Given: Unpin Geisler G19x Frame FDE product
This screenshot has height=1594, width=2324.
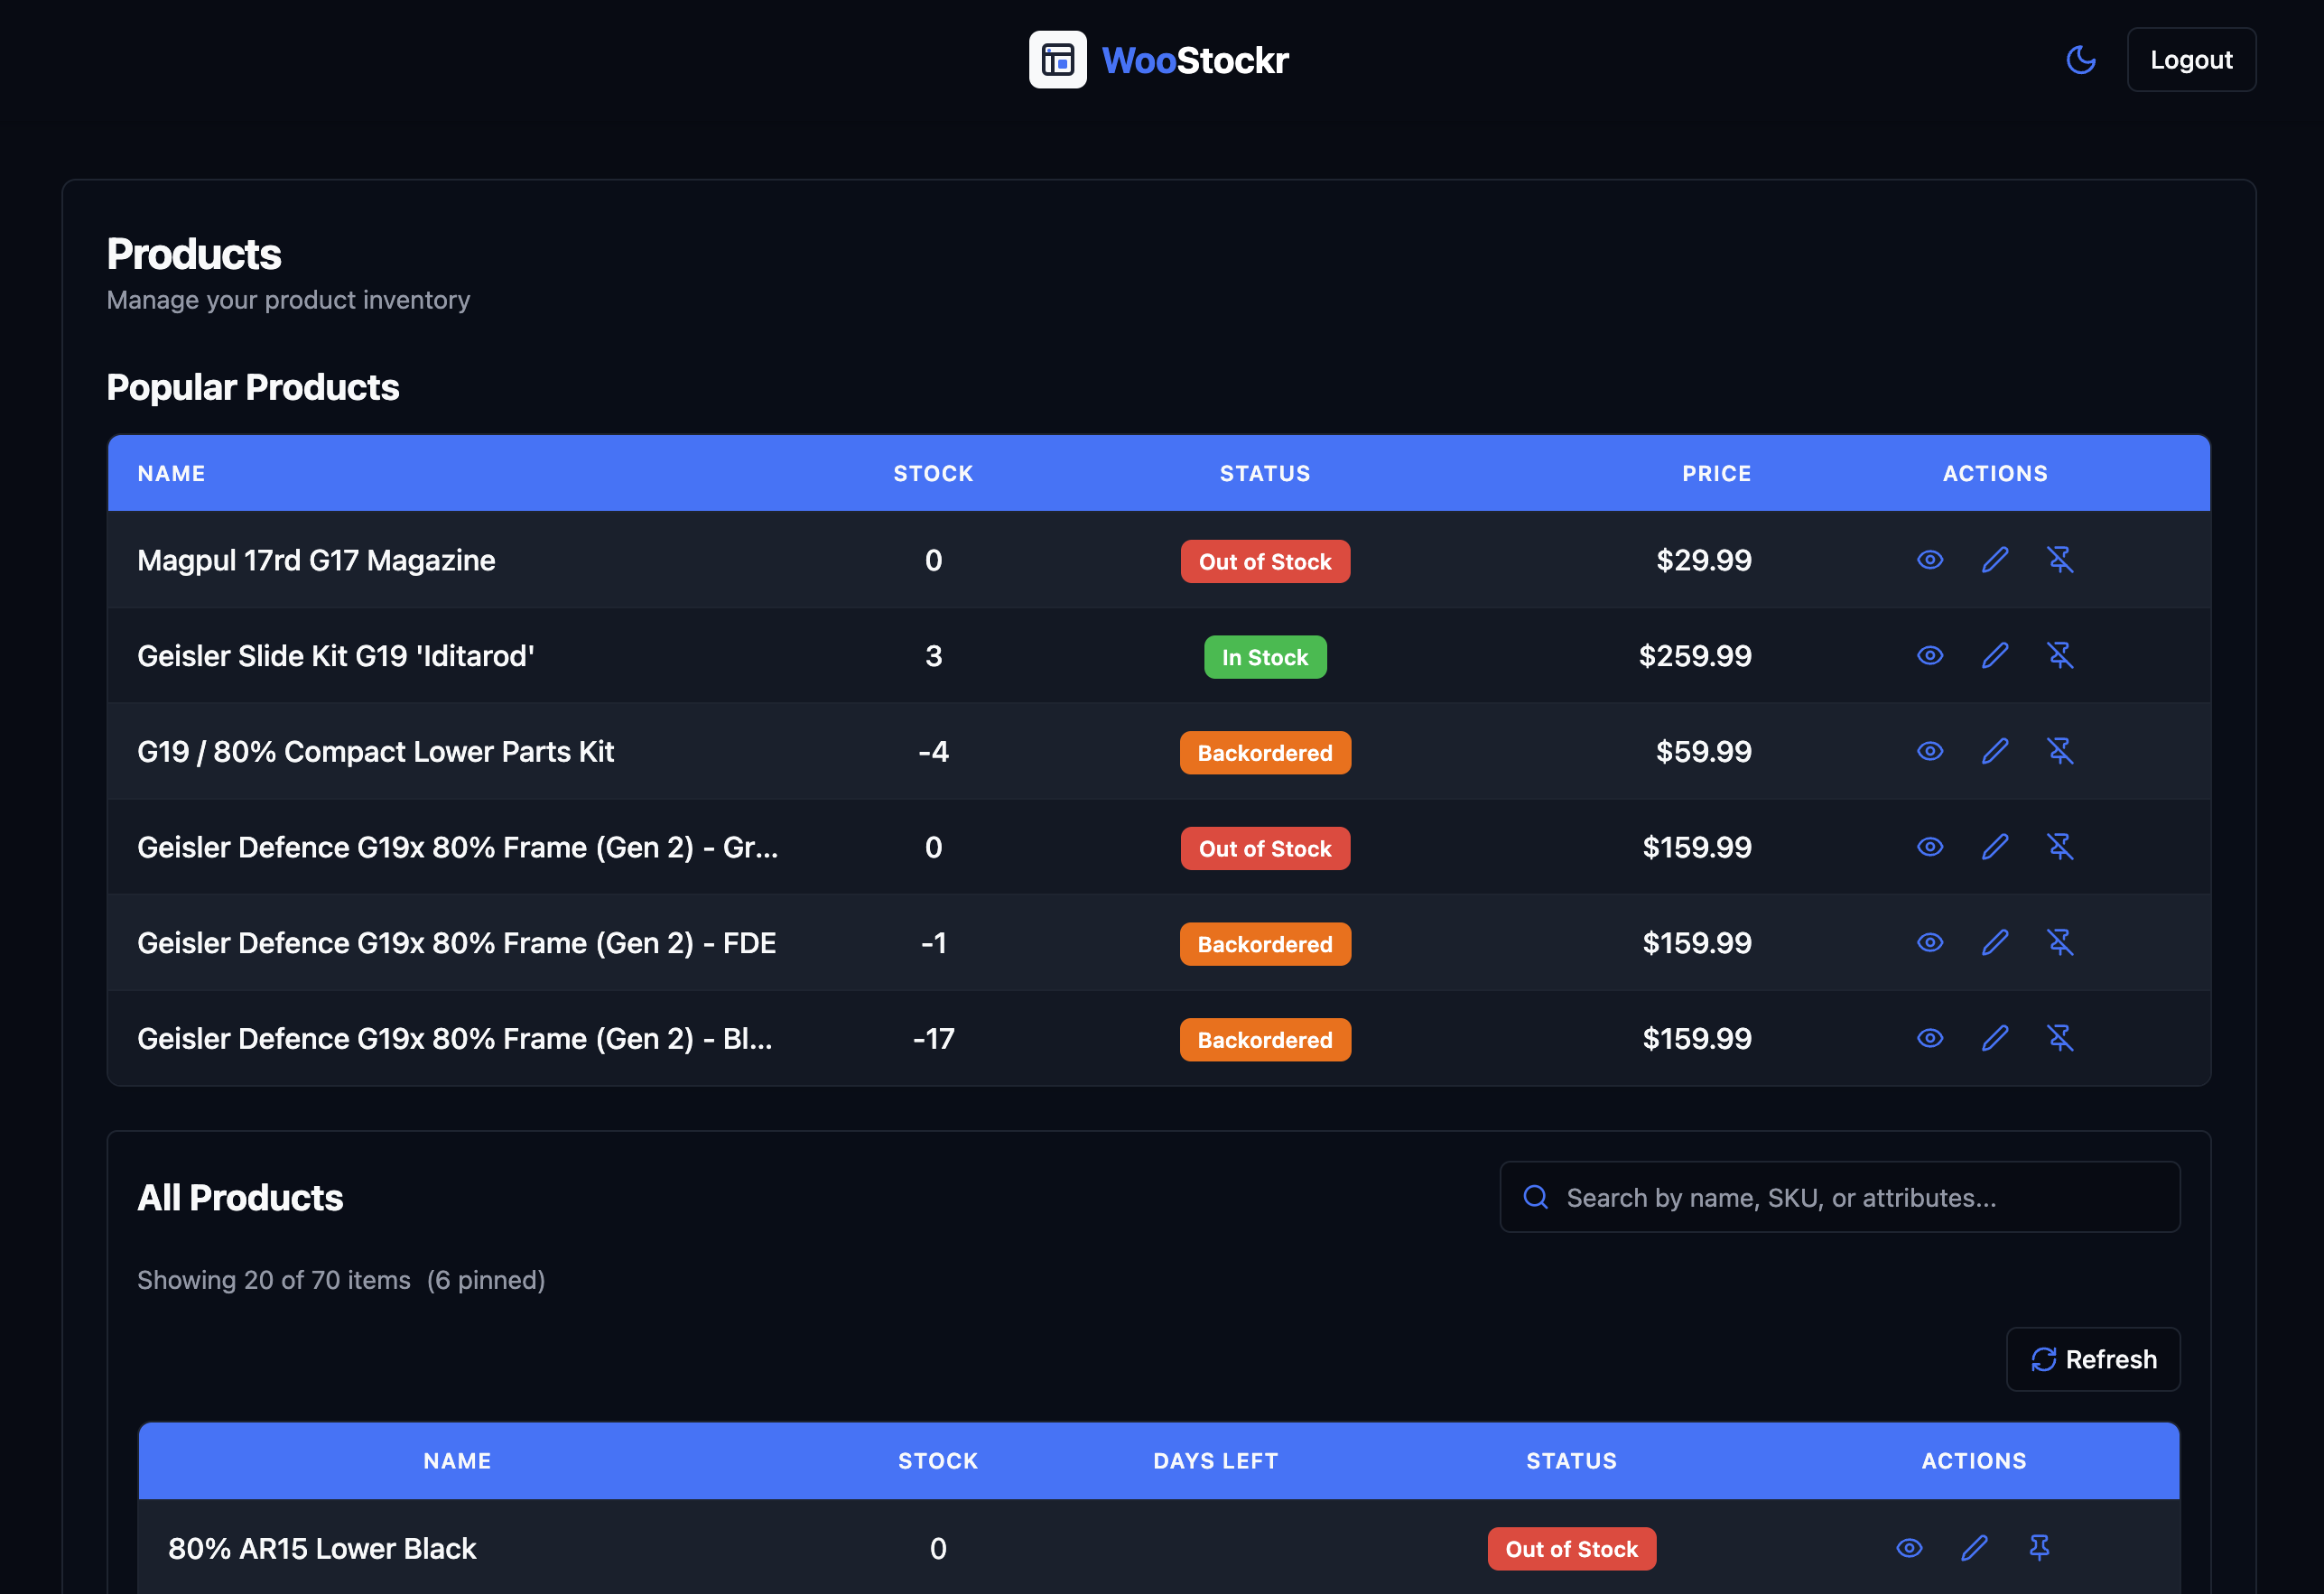Looking at the screenshot, I should pyautogui.click(x=2060, y=942).
